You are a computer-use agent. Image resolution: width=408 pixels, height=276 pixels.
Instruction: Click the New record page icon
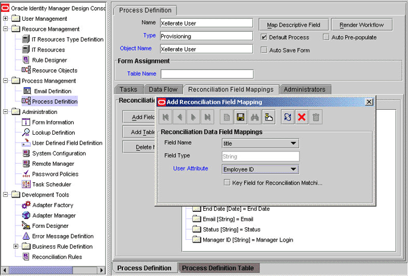tap(227, 118)
